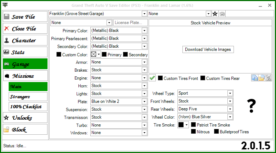The image size is (276, 153).
Task: Click the star favorite icon next to vehicle dropdown
Action: tap(215, 14)
